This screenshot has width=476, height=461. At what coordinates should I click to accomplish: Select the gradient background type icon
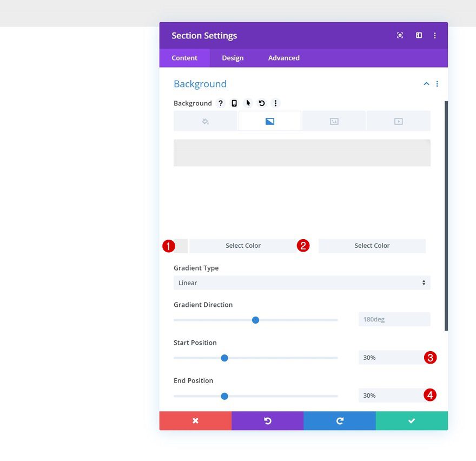coord(269,121)
